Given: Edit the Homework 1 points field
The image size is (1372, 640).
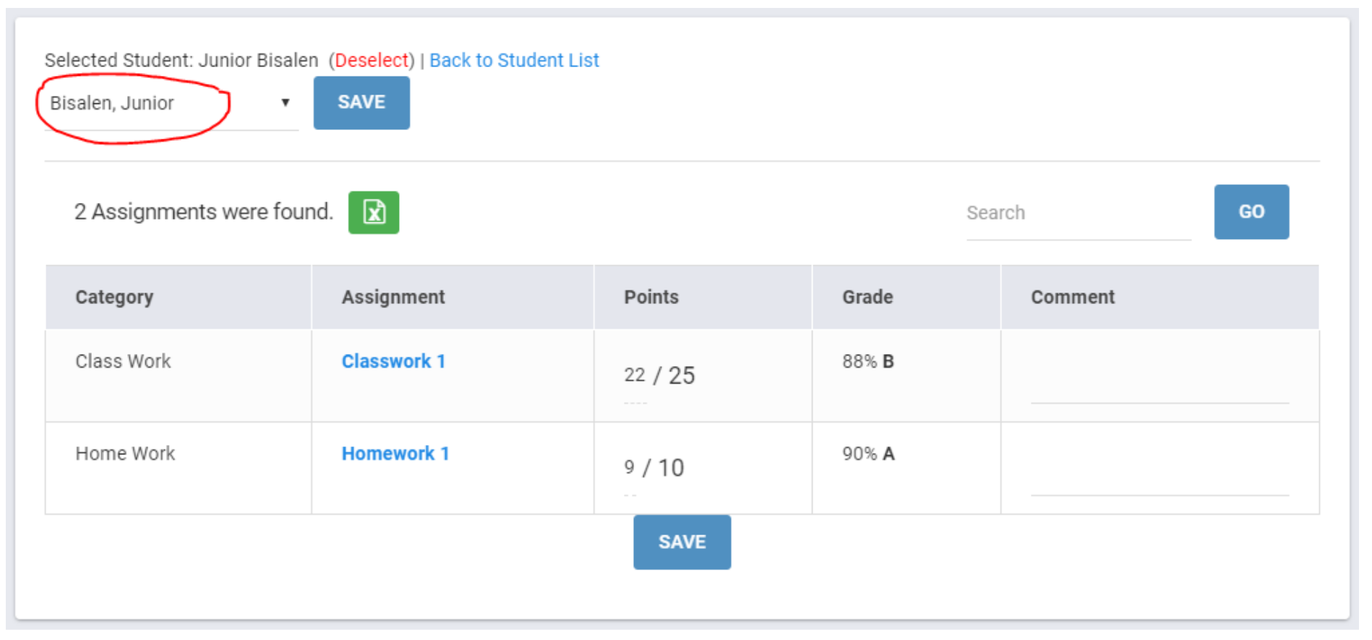Looking at the screenshot, I should click(630, 468).
